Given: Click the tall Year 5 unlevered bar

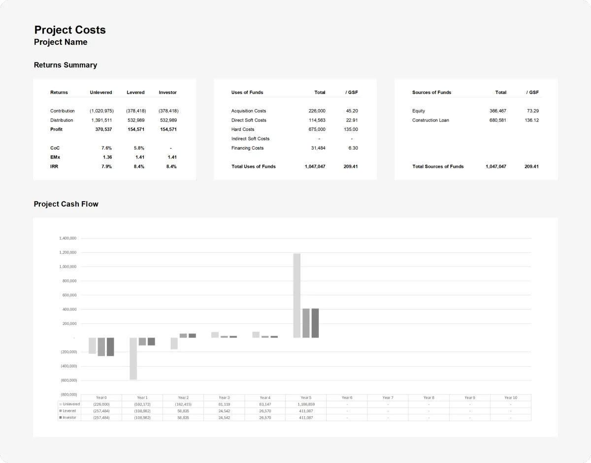Looking at the screenshot, I should (297, 295).
